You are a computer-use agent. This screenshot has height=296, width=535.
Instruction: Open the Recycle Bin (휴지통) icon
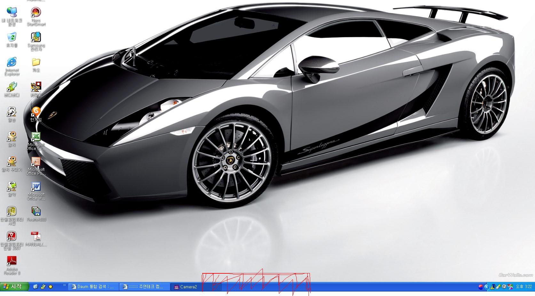12,38
